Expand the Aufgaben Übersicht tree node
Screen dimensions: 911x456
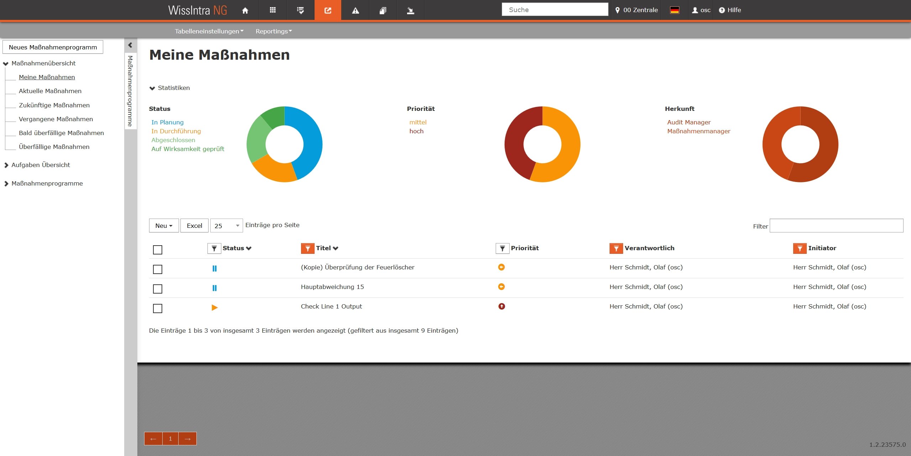tap(6, 165)
